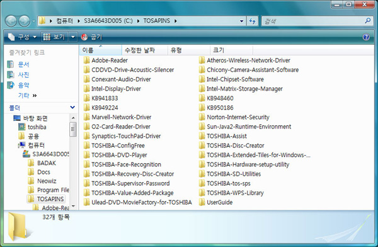This screenshot has width=378, height=247.
Task: Open the 문서 favorite link
Action: point(23,64)
